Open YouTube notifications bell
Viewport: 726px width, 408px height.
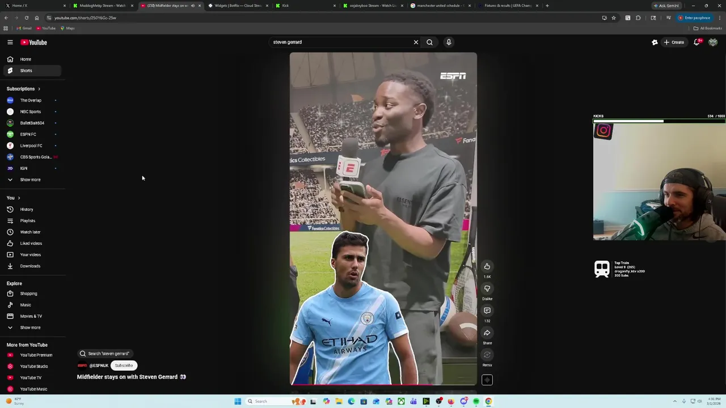pos(697,42)
